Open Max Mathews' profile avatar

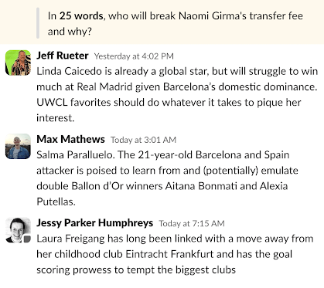coord(18,146)
